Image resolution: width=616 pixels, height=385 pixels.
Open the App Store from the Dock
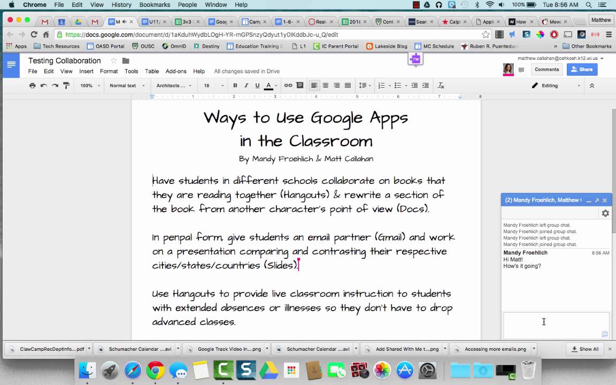point(405,370)
